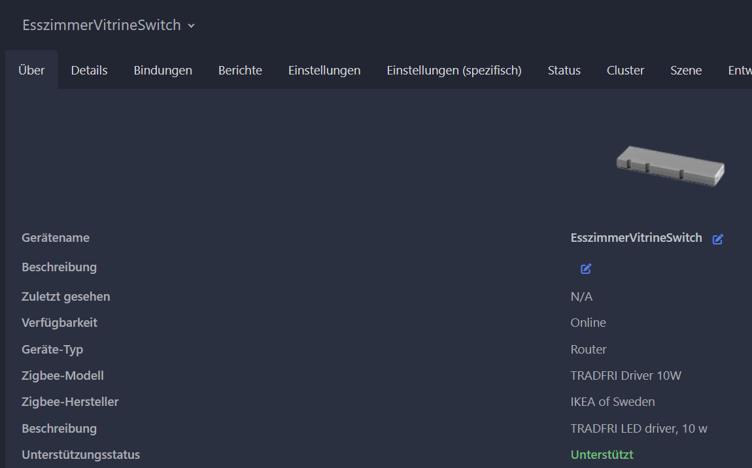This screenshot has width=752, height=468.
Task: Click the Online availability value
Action: (x=589, y=323)
